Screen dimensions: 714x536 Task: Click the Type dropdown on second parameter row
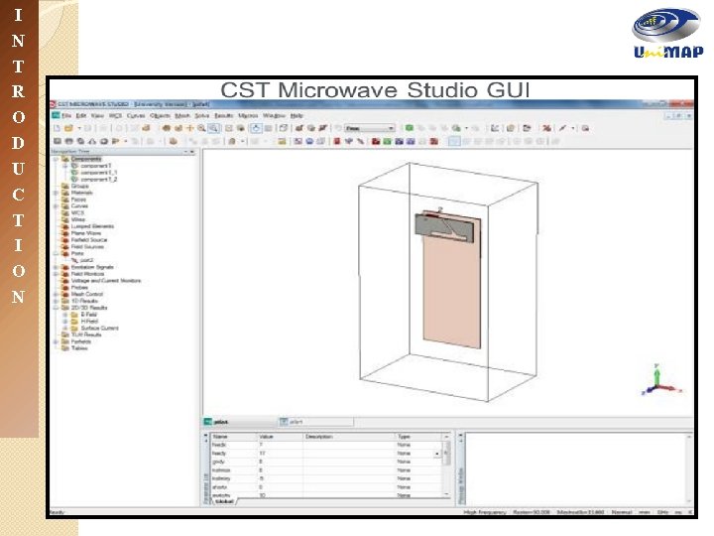tap(437, 454)
